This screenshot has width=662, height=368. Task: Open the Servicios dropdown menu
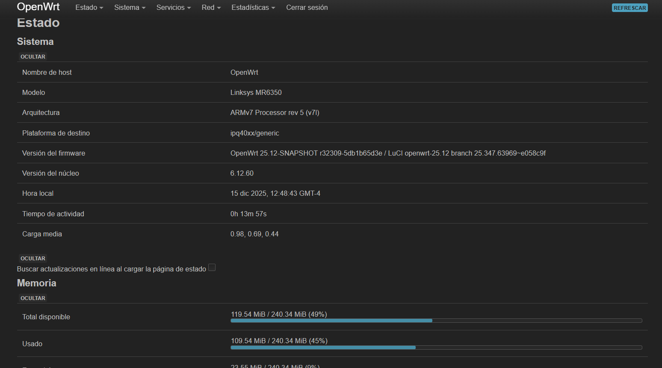(173, 8)
